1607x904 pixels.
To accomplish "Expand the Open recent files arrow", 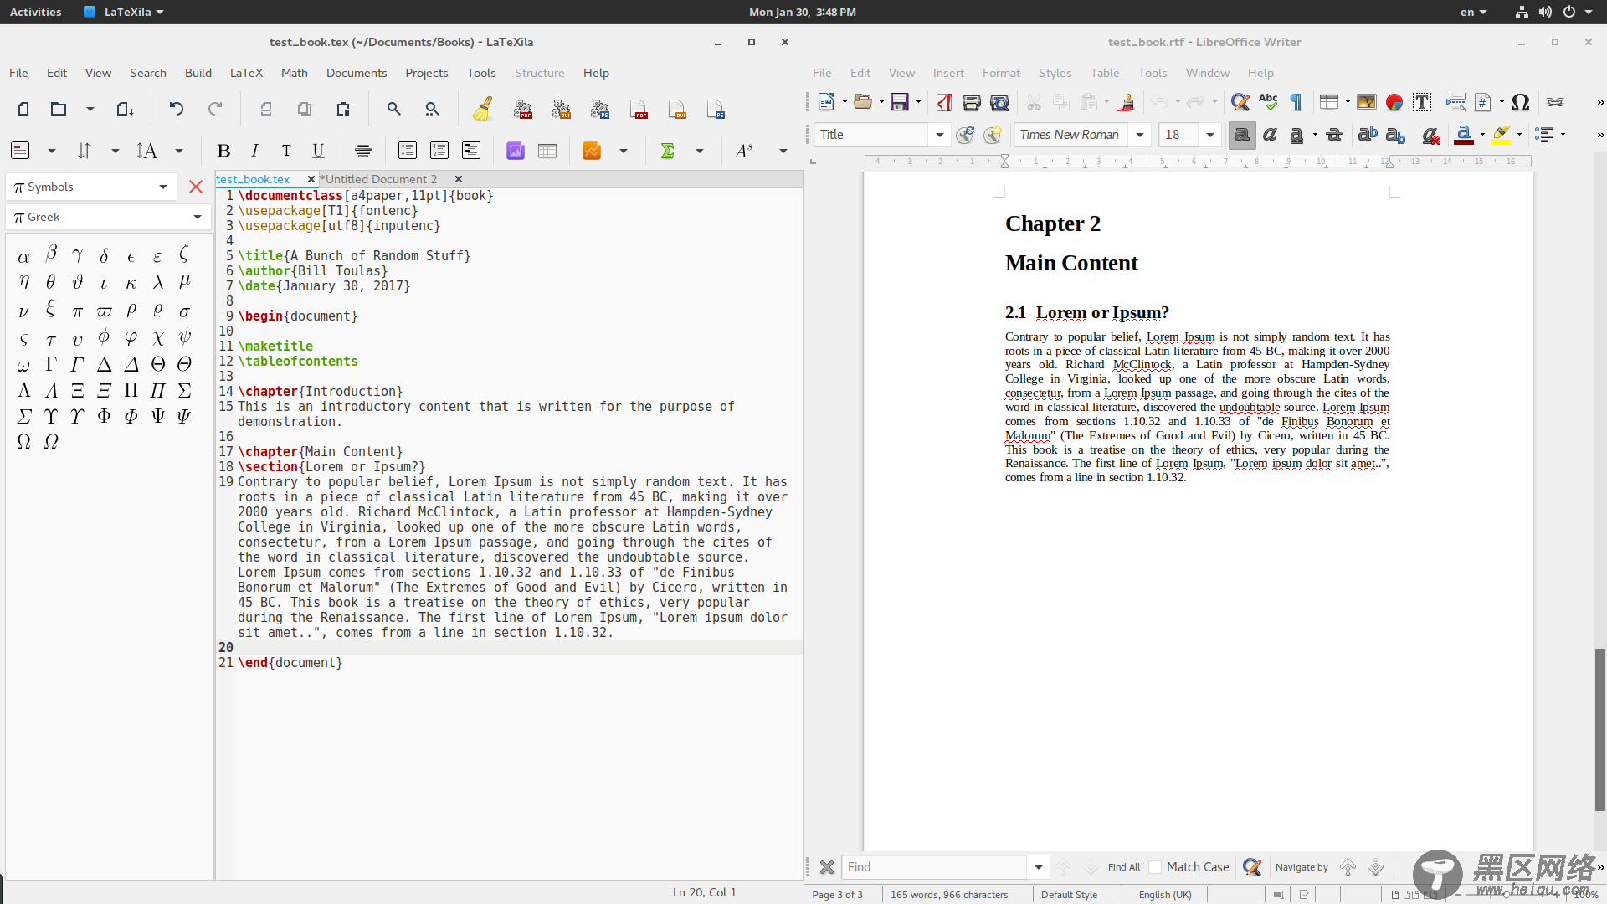I will 90,109.
